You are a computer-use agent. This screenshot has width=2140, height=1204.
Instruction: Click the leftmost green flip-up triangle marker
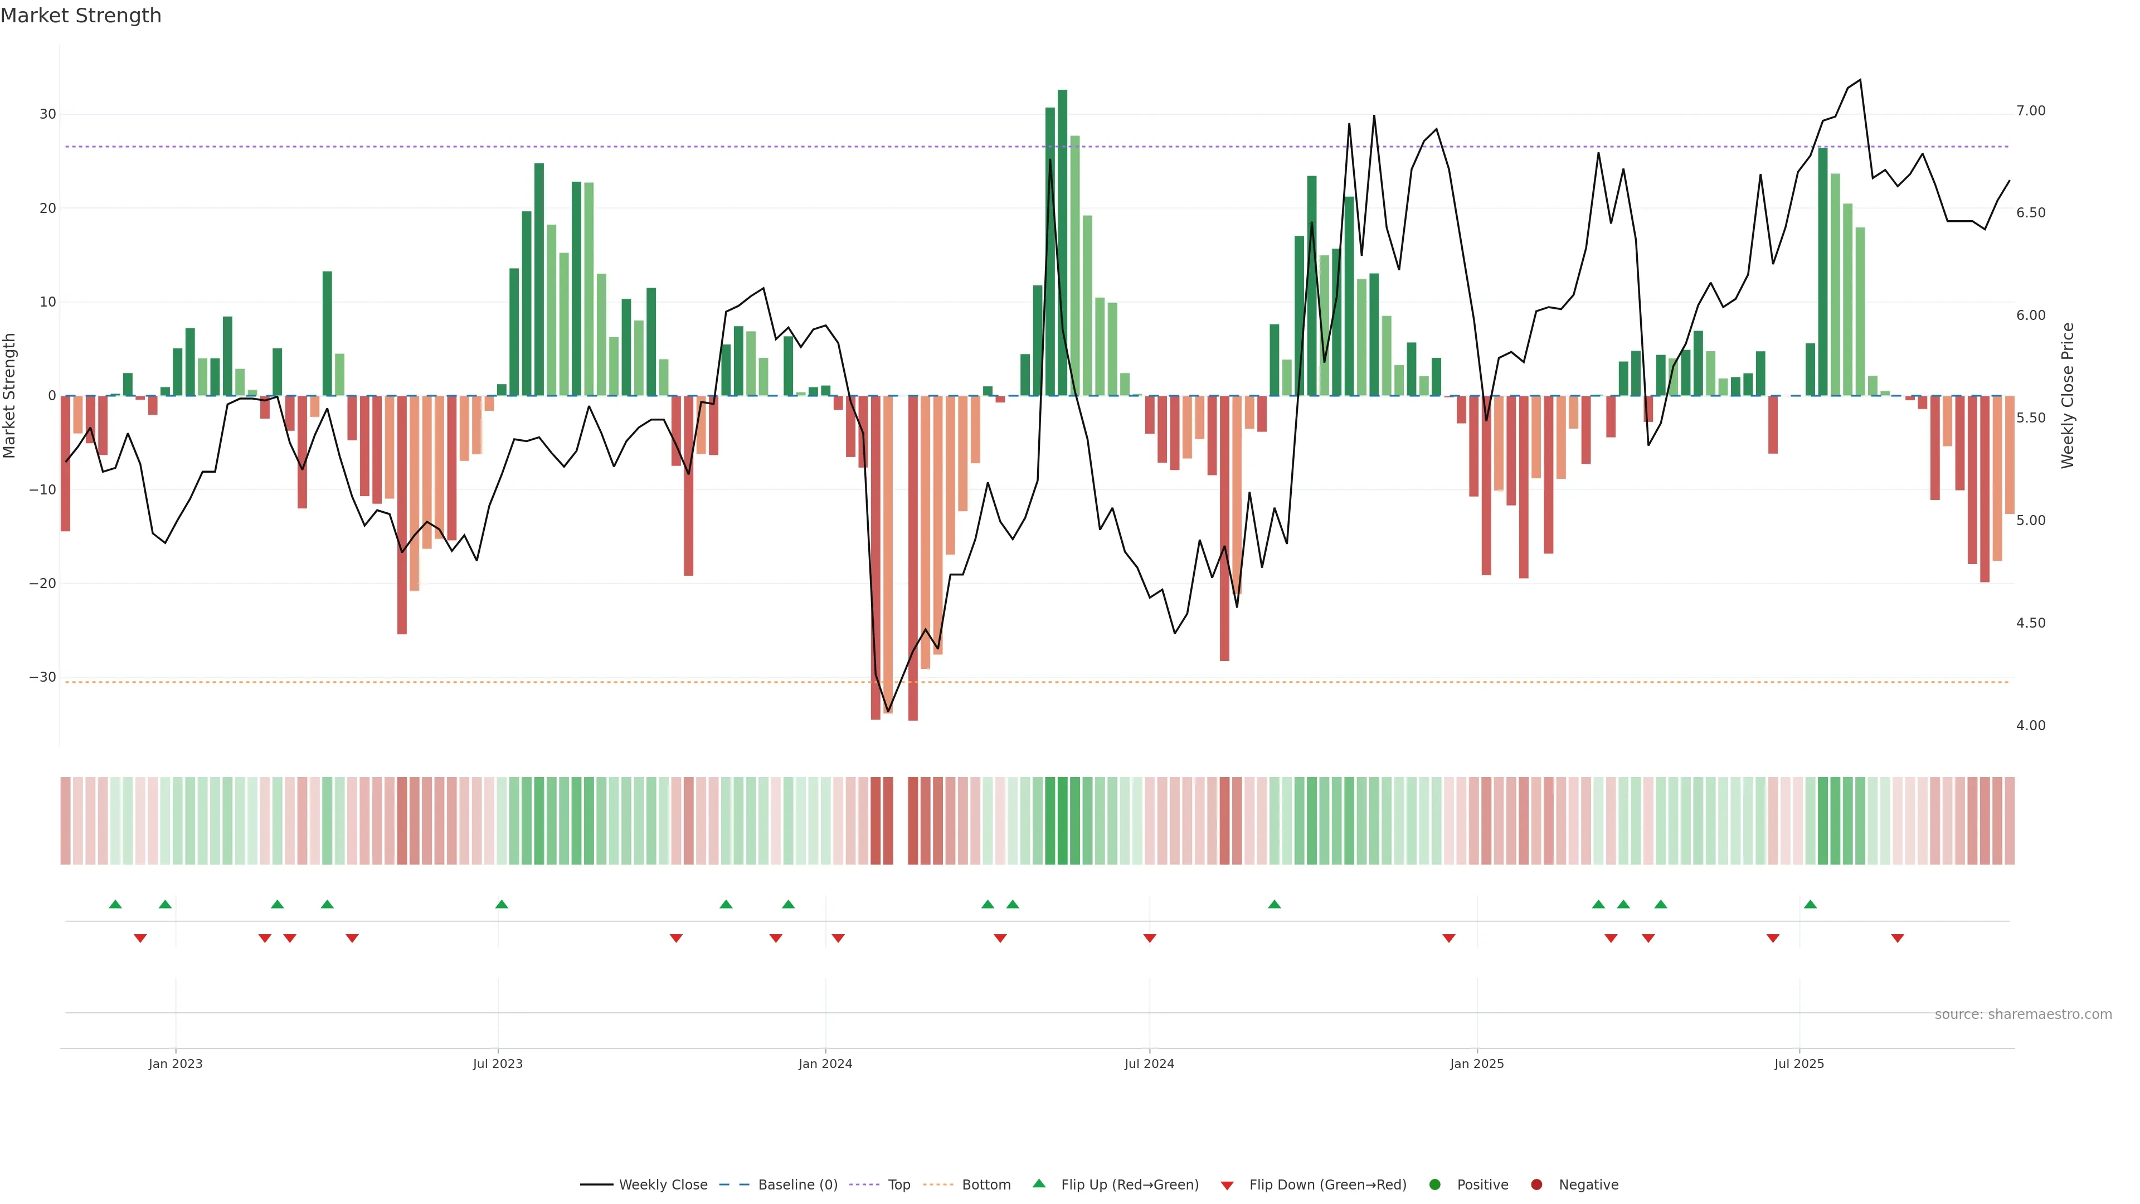pyautogui.click(x=115, y=904)
